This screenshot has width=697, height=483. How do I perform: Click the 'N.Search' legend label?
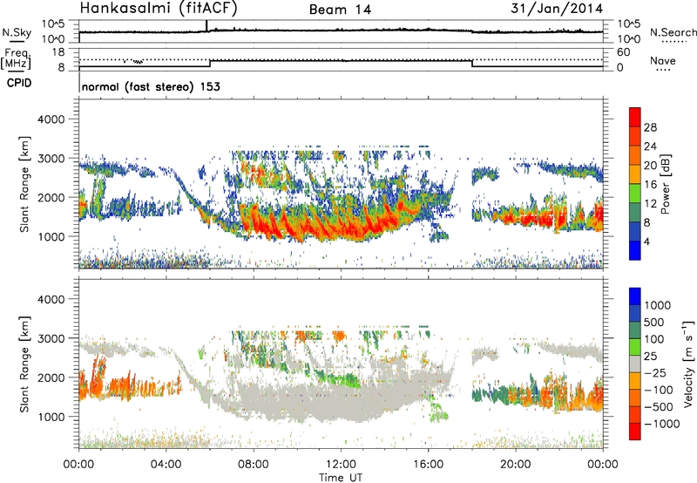(x=673, y=32)
